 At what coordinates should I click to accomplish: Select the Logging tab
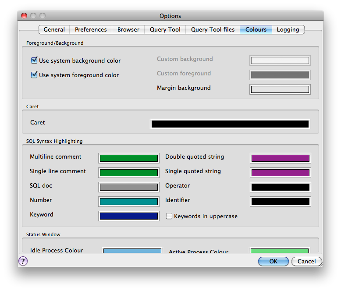click(288, 30)
